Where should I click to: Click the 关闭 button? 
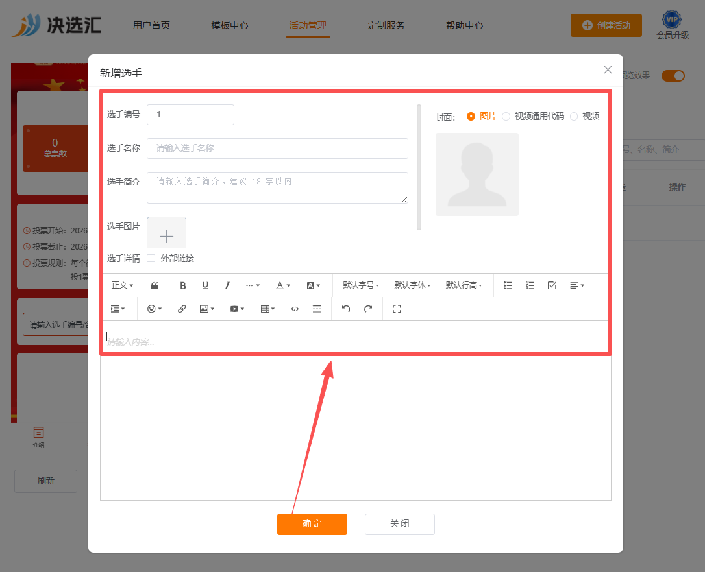400,524
